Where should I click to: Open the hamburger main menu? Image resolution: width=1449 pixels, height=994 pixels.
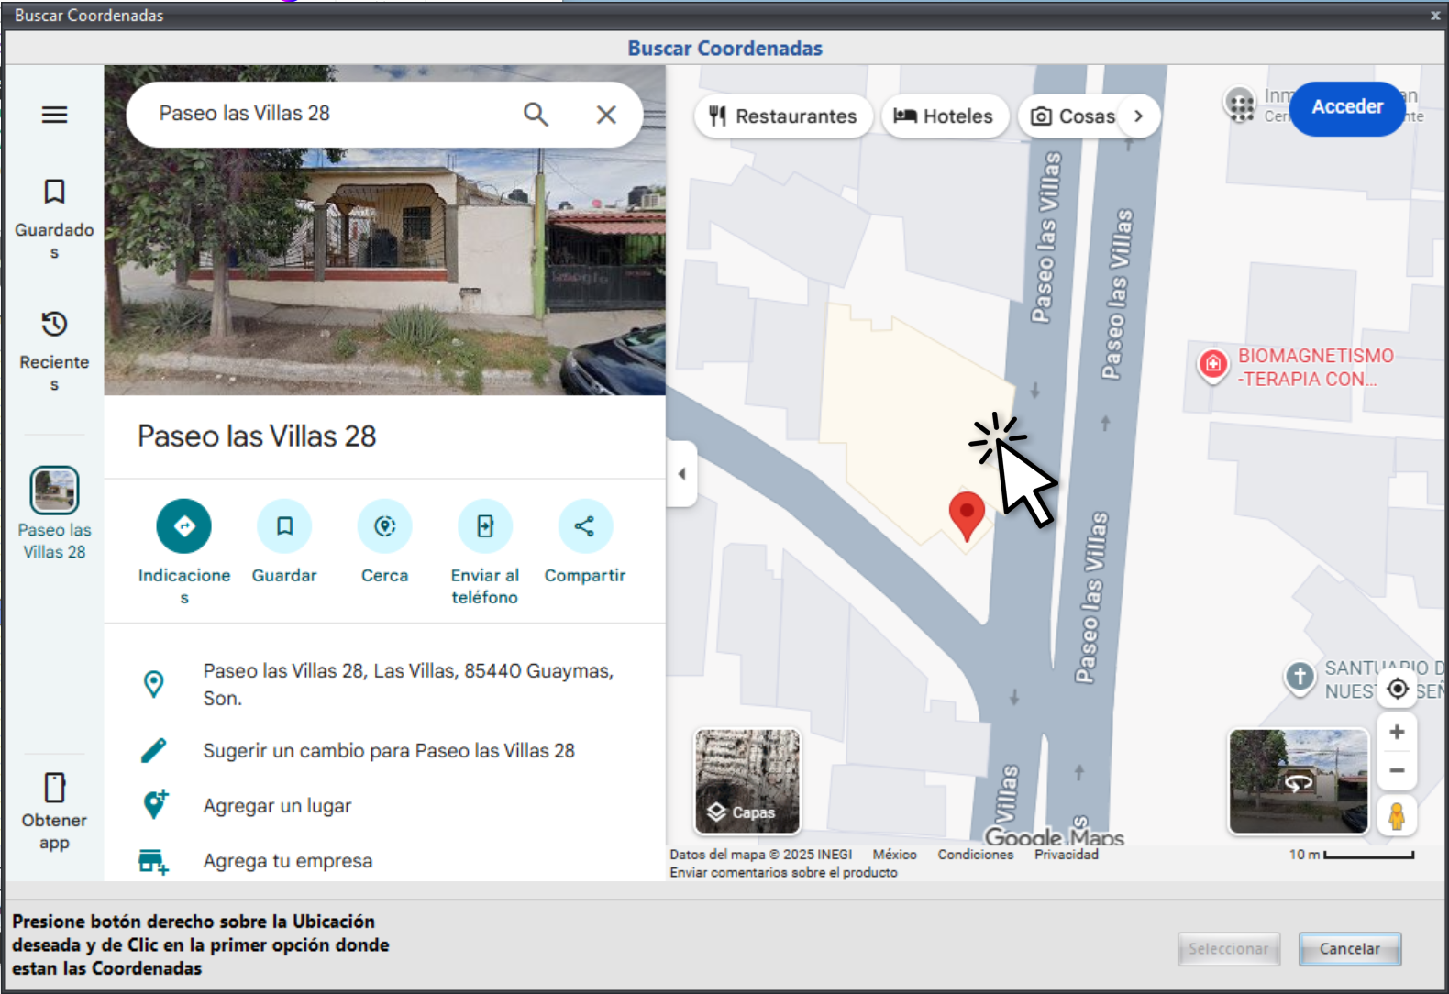54,115
